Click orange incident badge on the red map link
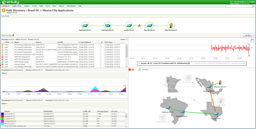 point(212,100)
